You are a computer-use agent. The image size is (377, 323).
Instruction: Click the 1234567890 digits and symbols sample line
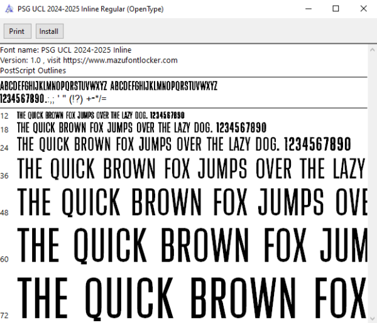click(53, 98)
